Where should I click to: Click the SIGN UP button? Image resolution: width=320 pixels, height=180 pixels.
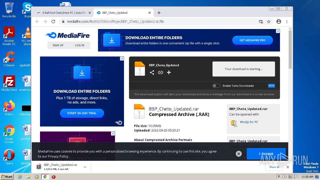click(x=58, y=45)
